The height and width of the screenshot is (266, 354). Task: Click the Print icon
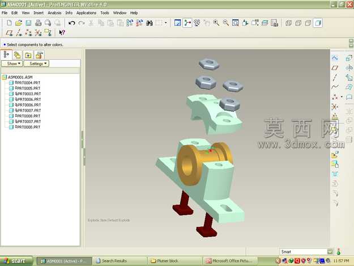point(38,23)
